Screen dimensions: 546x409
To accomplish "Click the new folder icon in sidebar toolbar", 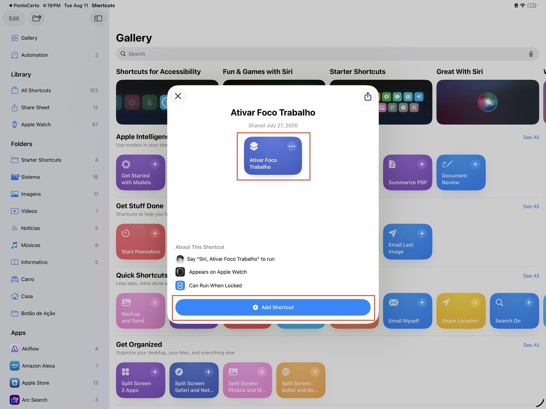I will coord(37,18).
